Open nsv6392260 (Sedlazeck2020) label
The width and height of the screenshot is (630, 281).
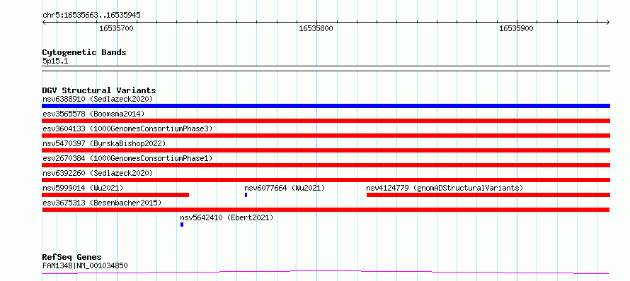click(x=98, y=173)
